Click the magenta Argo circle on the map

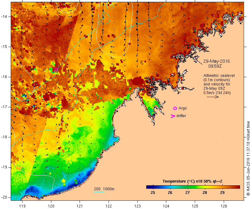pos(56,69)
